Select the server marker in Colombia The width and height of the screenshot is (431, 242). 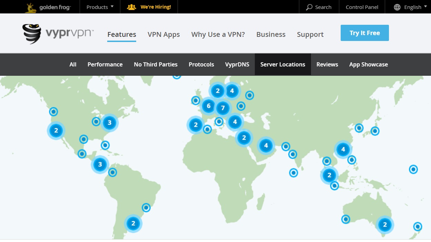point(112,172)
